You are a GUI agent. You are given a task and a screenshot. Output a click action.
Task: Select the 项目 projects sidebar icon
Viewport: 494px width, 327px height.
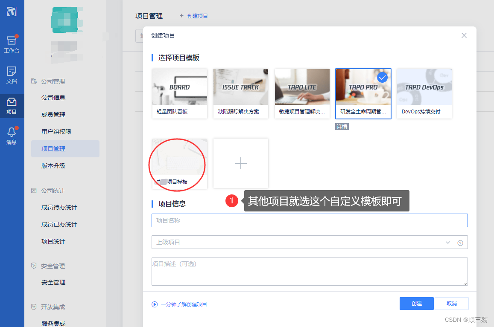pos(12,106)
